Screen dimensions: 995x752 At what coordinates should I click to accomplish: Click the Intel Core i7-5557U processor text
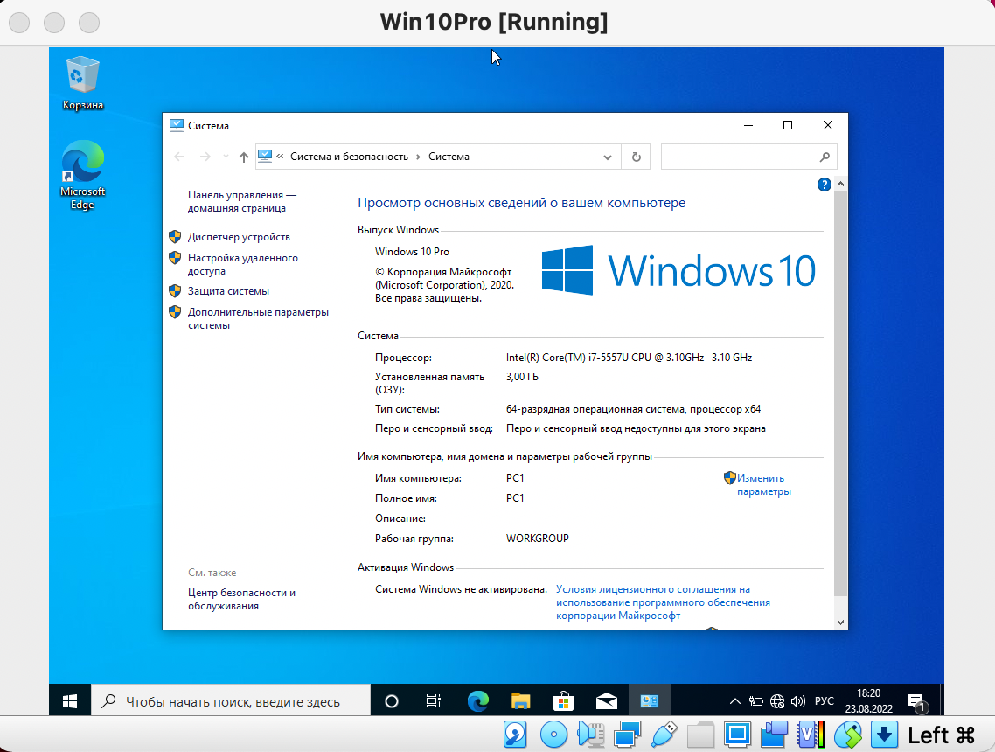coord(629,358)
